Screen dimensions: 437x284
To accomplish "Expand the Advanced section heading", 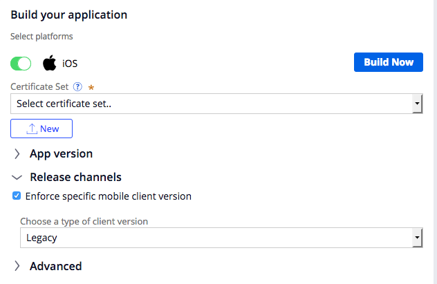I will (56, 266).
